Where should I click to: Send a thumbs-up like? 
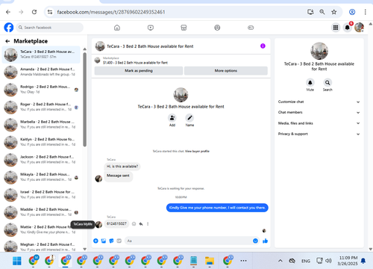click(x=265, y=241)
